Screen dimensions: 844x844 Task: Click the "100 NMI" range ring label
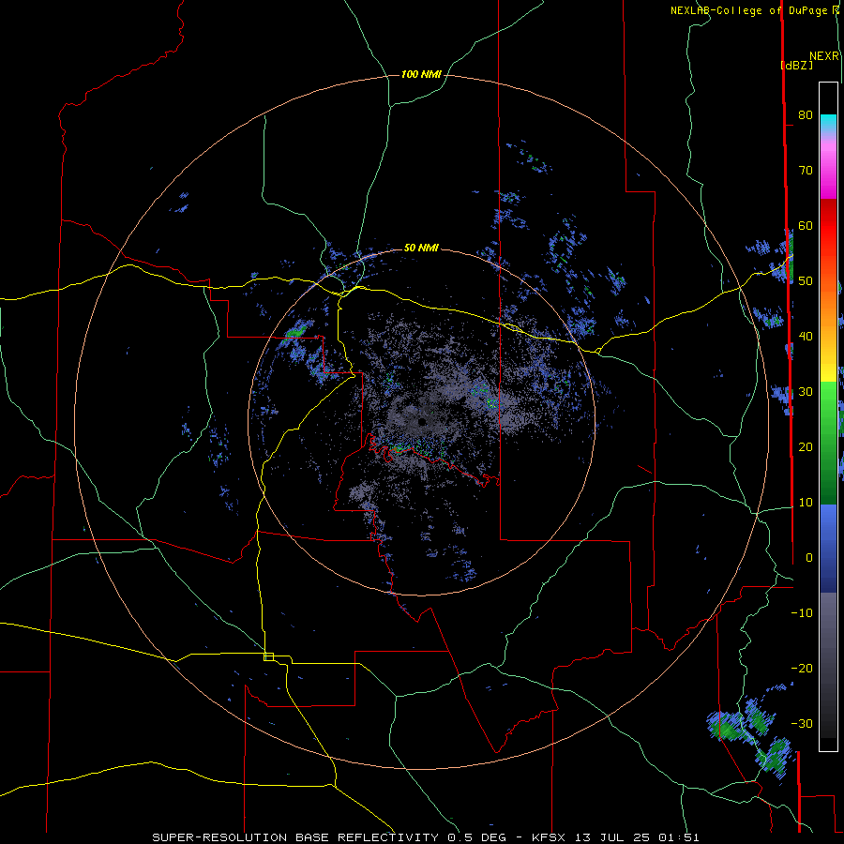421,74
